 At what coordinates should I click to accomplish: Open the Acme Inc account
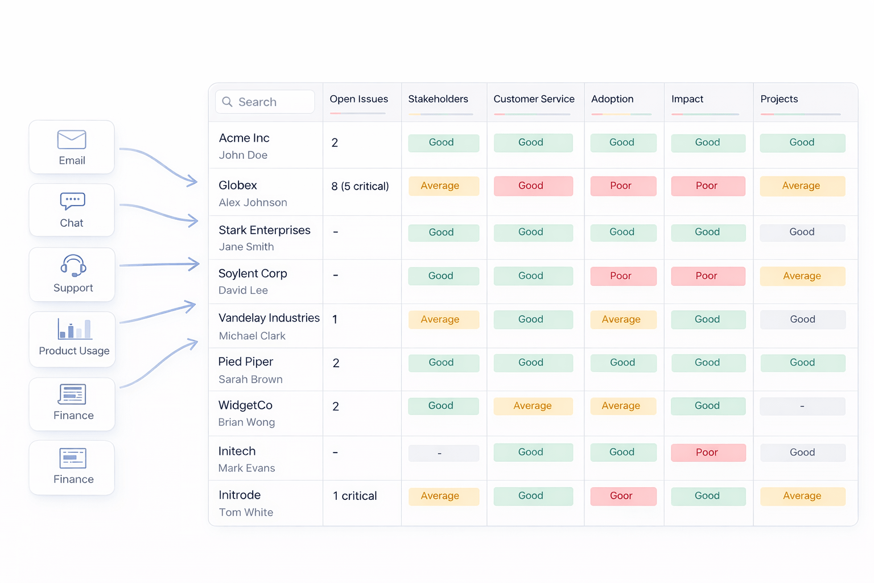[244, 138]
